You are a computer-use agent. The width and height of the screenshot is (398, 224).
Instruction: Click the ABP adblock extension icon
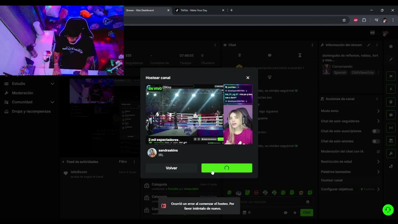(x=356, y=20)
